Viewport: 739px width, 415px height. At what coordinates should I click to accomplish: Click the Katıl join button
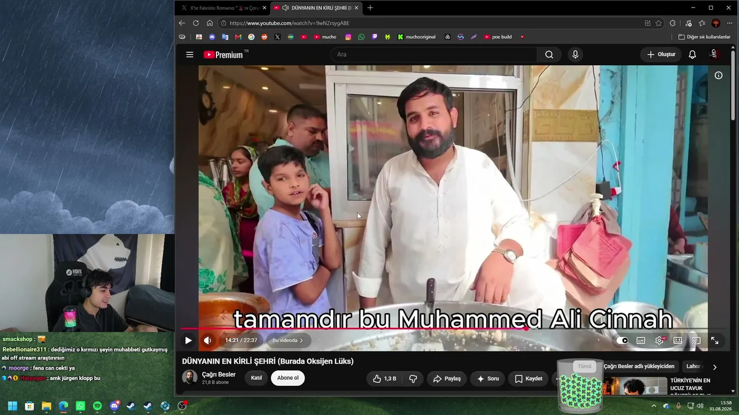point(256,378)
